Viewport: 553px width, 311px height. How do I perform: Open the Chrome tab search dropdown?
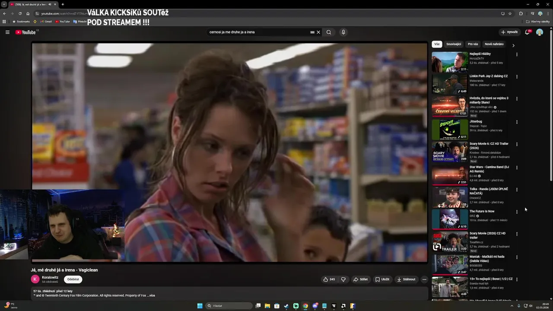coord(4,4)
